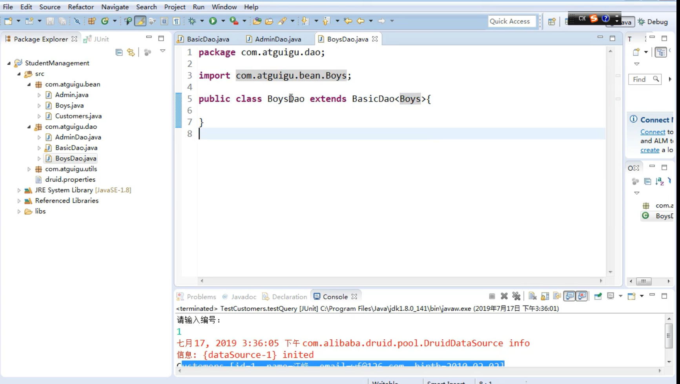Expand the com.atguigu.utils package
This screenshot has width=680, height=384.
(29, 169)
